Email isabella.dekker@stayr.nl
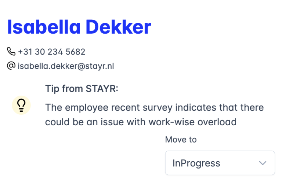The image size is (282, 181). coord(66,66)
